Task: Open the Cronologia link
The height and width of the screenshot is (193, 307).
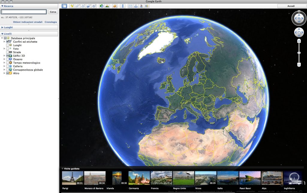Action: (51, 22)
